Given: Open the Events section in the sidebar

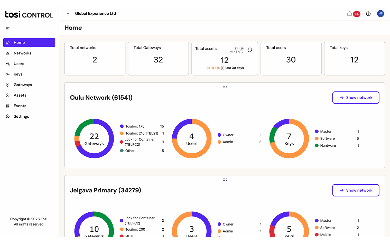Looking at the screenshot, I should tap(20, 106).
